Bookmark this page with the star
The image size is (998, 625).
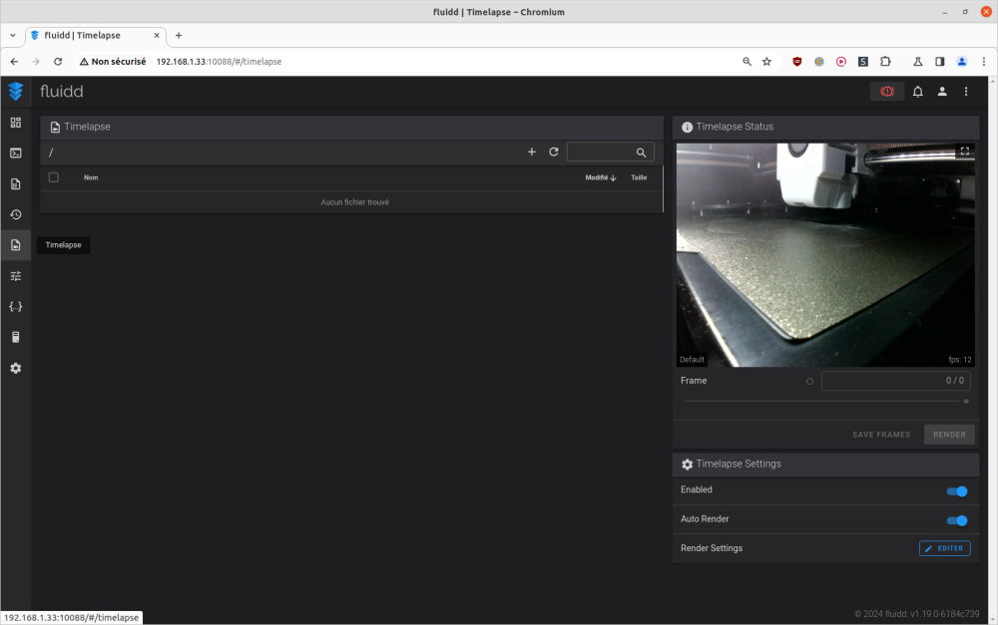[x=766, y=62]
